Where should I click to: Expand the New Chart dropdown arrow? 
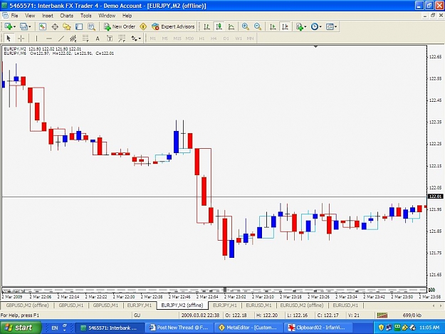coord(14,26)
